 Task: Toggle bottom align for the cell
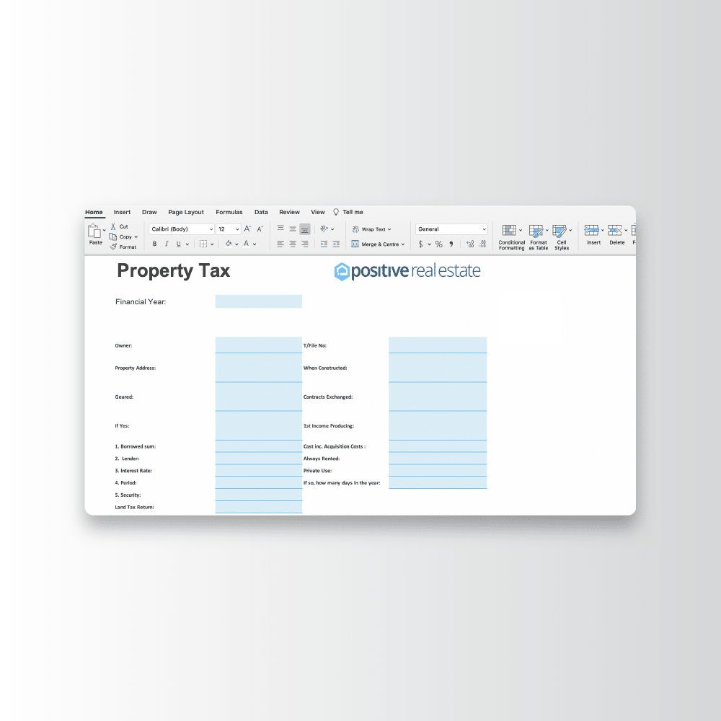coord(305,229)
